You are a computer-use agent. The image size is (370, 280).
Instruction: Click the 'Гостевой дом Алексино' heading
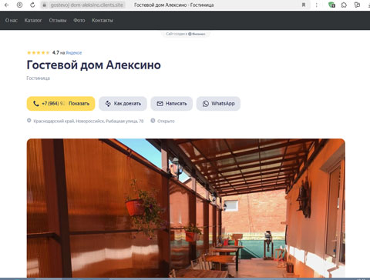point(94,65)
